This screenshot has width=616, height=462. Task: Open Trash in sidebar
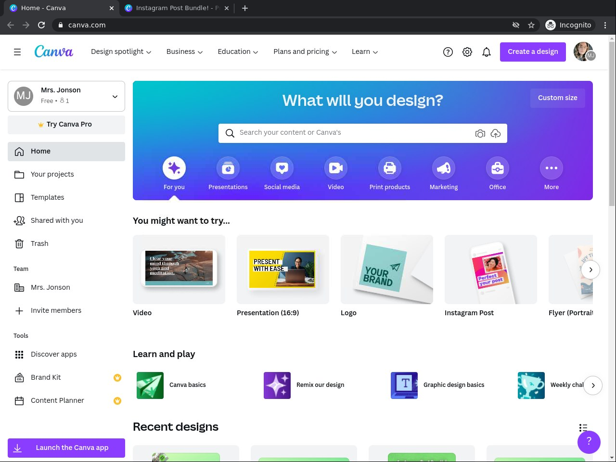(66, 244)
